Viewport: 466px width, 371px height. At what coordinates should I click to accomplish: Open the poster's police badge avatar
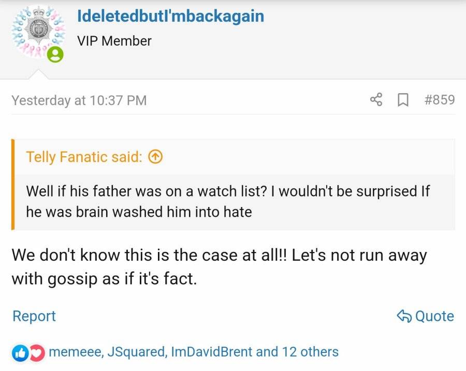pos(38,32)
